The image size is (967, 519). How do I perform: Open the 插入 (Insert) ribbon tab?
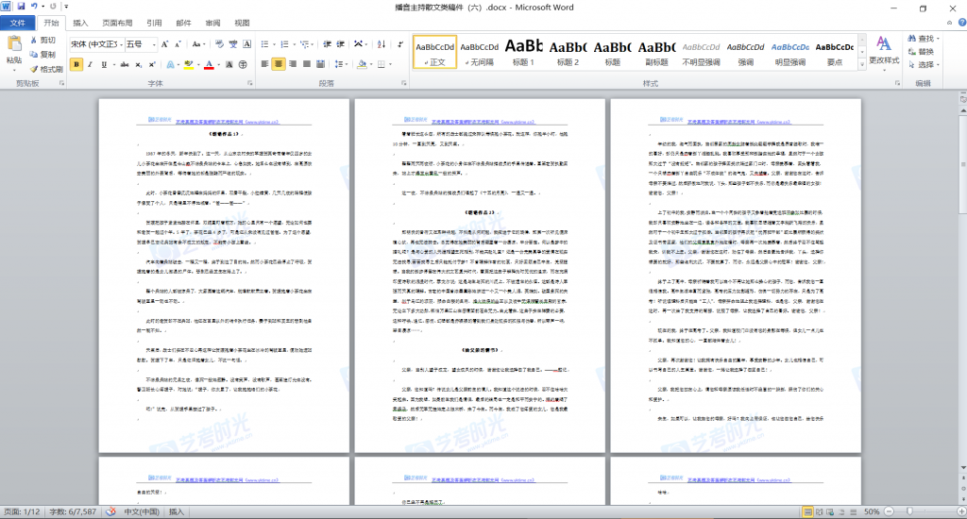(81, 23)
